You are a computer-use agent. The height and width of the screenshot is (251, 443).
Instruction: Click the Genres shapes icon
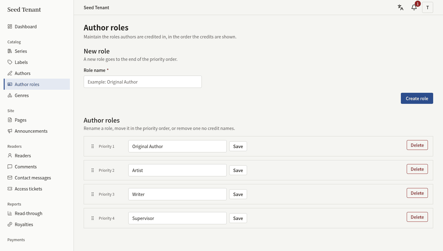point(10,95)
